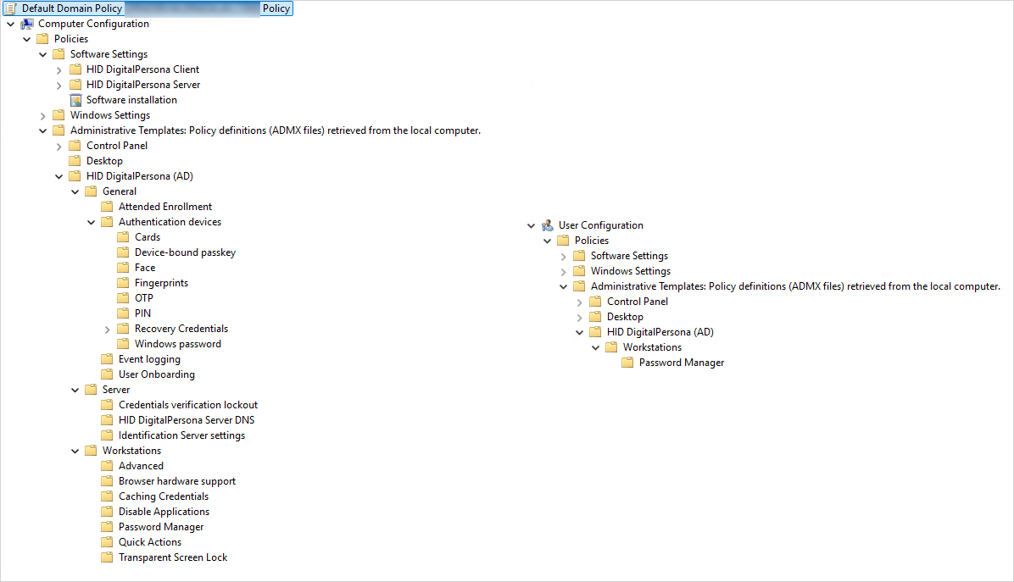
Task: Expand the HID DigitalPersona Client node
Action: 58,69
